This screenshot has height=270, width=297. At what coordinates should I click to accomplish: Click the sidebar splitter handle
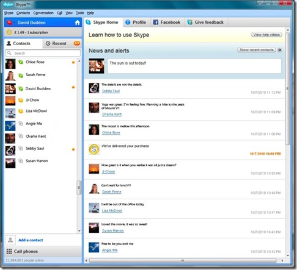[79, 188]
